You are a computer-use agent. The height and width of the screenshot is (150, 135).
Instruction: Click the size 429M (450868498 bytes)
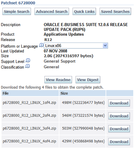[x=83, y=141]
